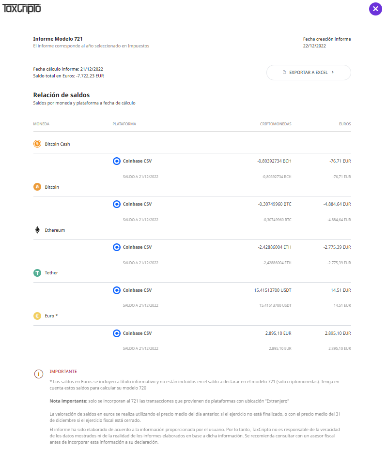Export the report to Excel

click(309, 73)
